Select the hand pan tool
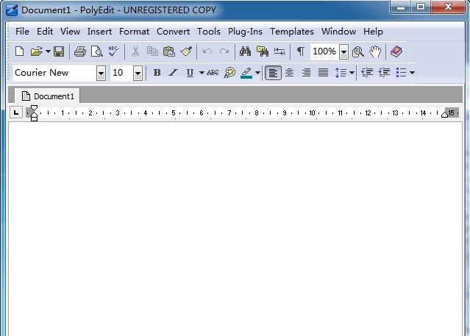The width and height of the screenshot is (470, 336). pos(375,51)
